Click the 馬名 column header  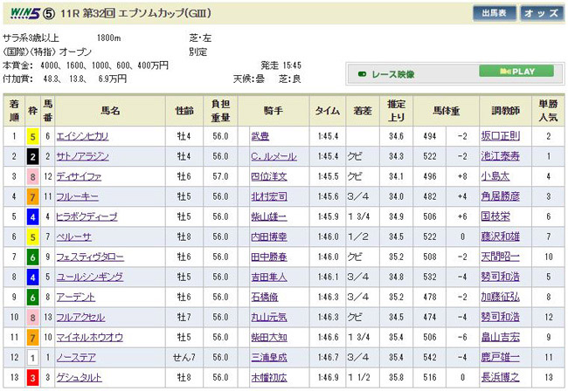110,110
